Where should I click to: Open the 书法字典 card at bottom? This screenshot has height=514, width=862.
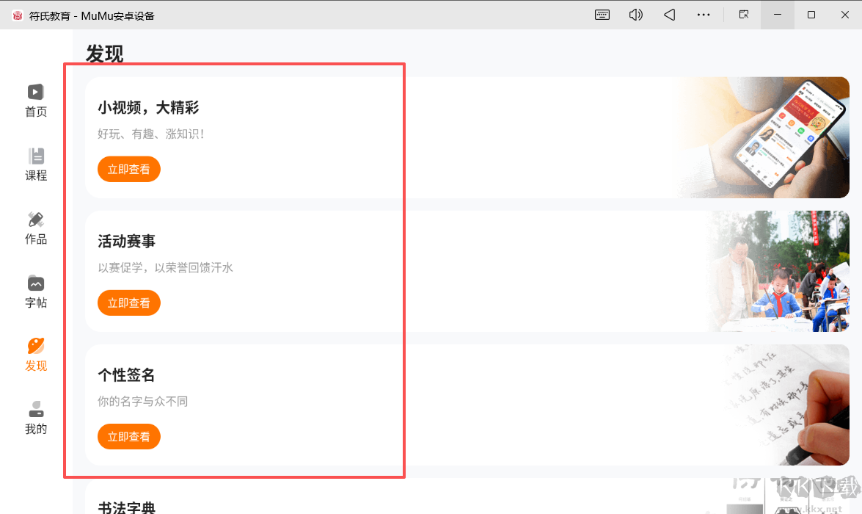pos(127,506)
